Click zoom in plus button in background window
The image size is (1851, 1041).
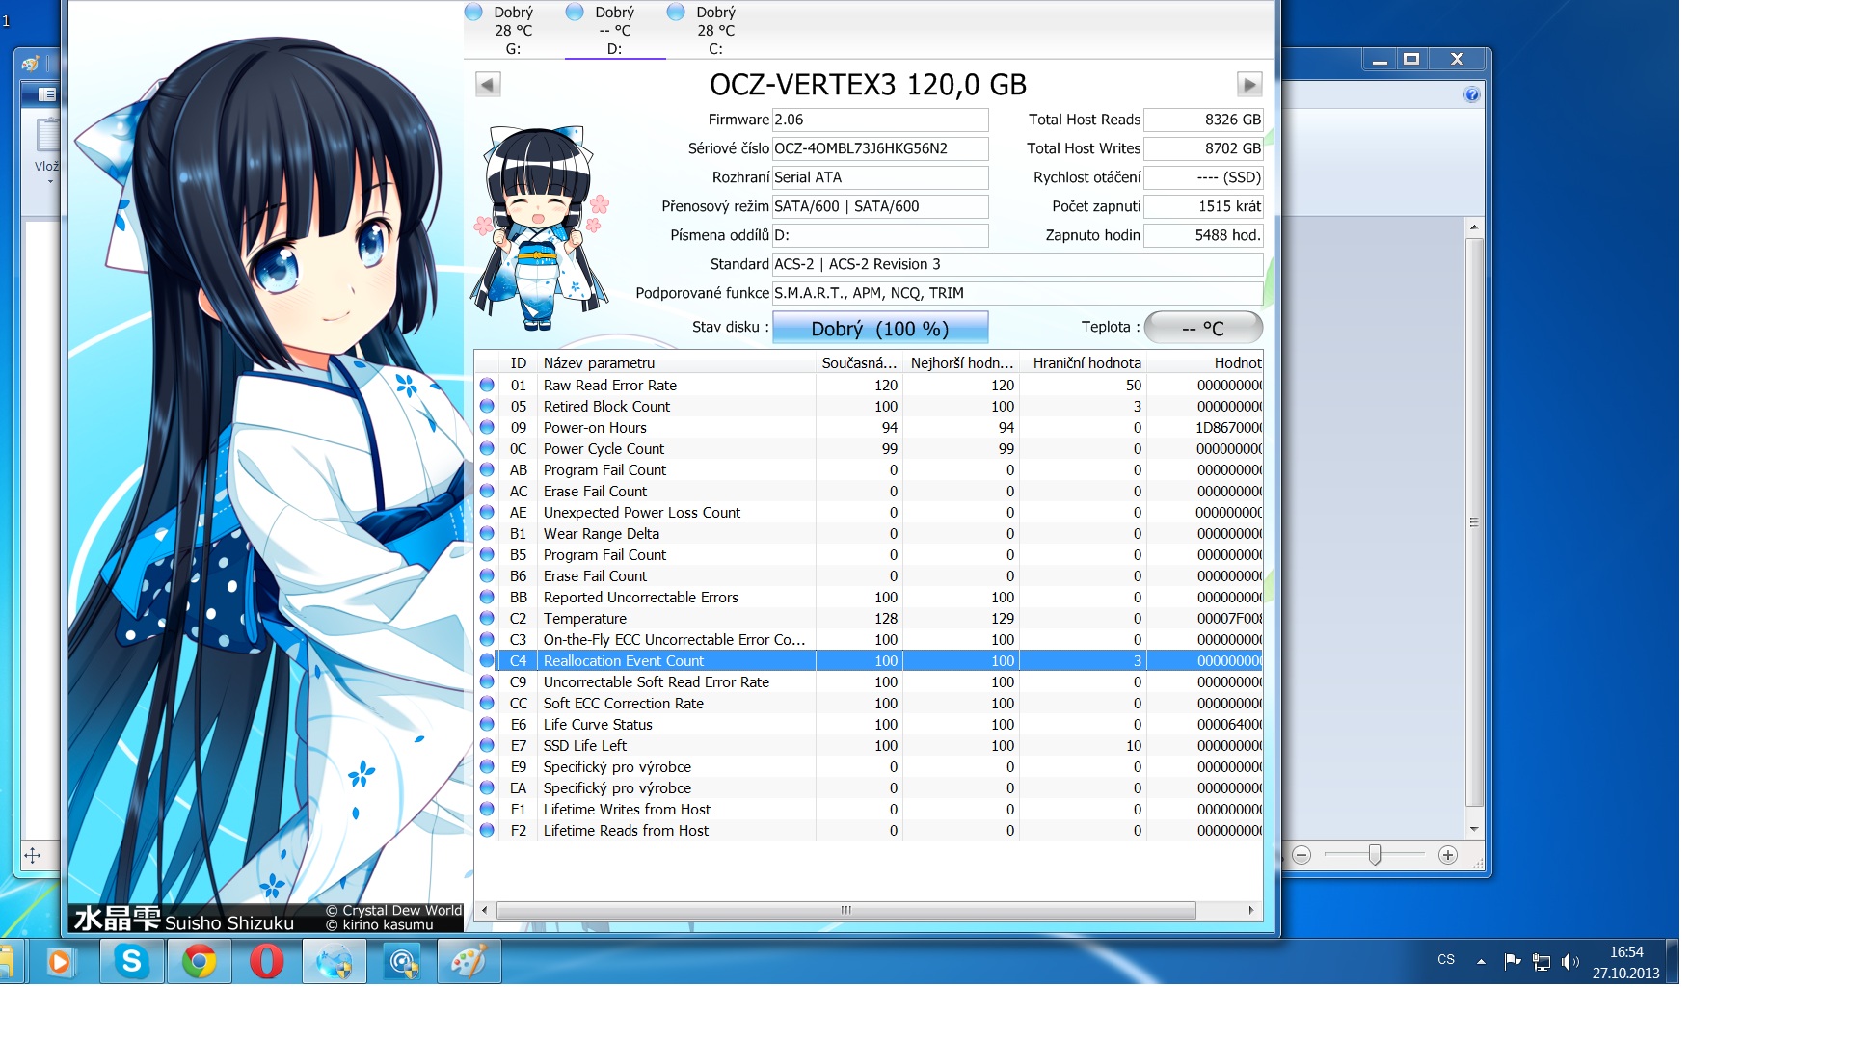pos(1448,855)
